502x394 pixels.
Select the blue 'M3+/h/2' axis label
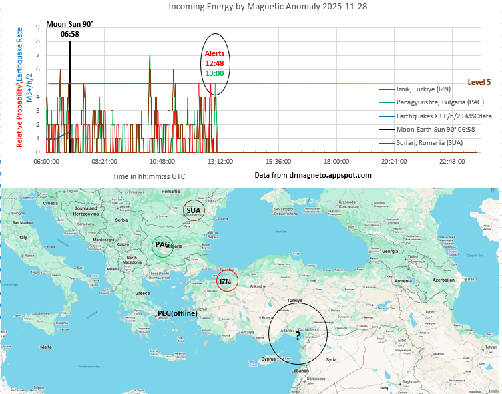tap(29, 87)
